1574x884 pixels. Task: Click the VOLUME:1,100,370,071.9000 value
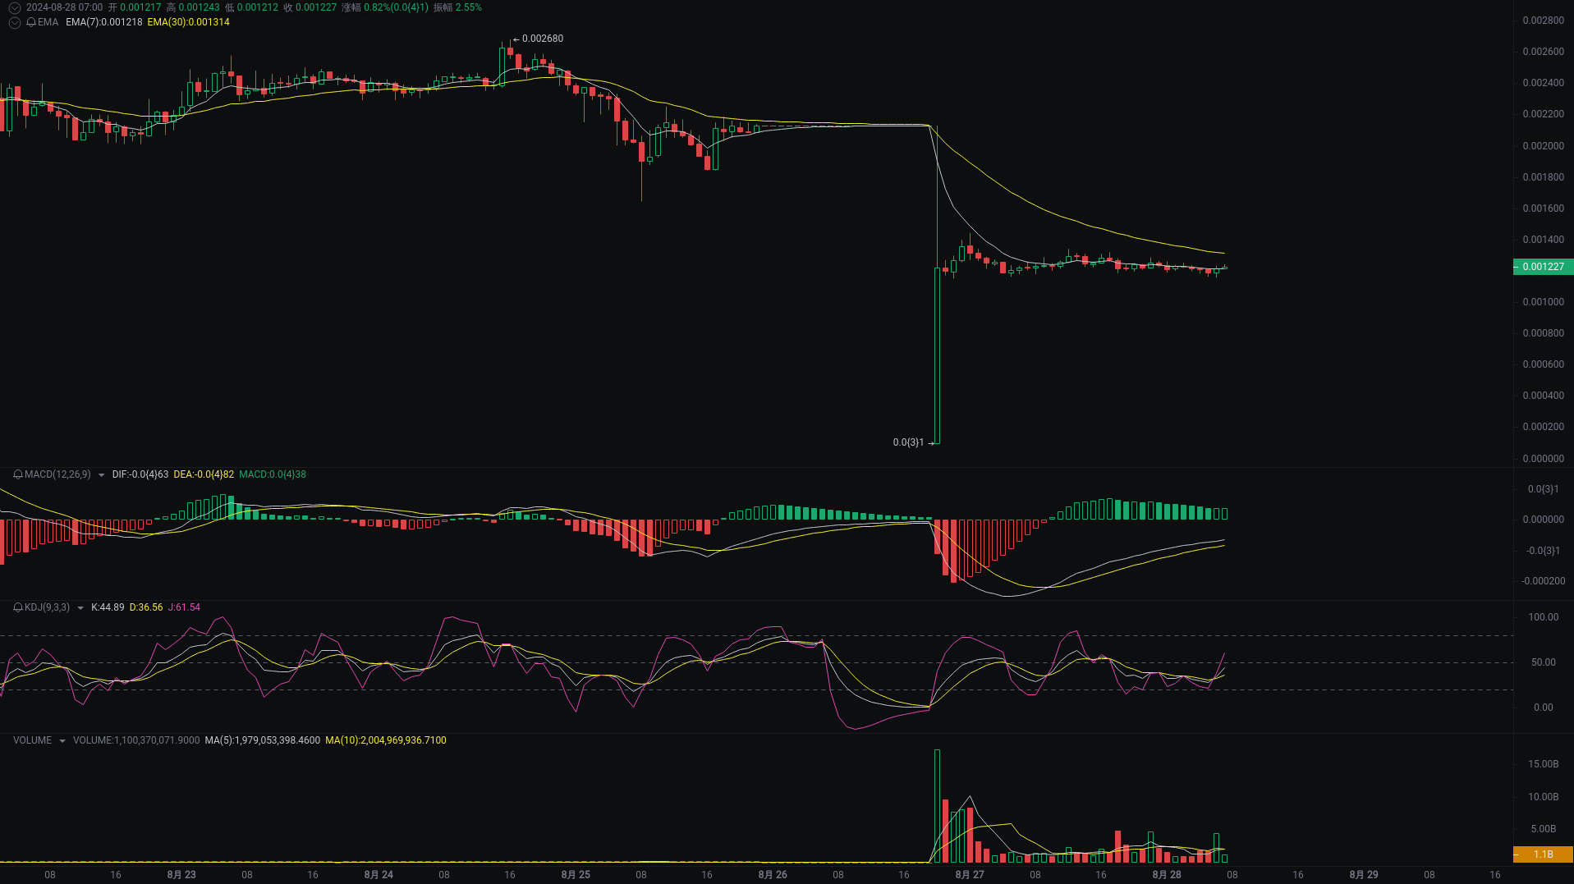(136, 740)
